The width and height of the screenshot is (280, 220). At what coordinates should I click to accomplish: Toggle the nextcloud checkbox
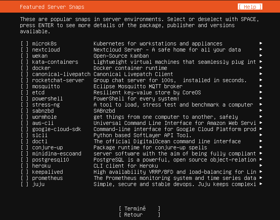coord(25,50)
